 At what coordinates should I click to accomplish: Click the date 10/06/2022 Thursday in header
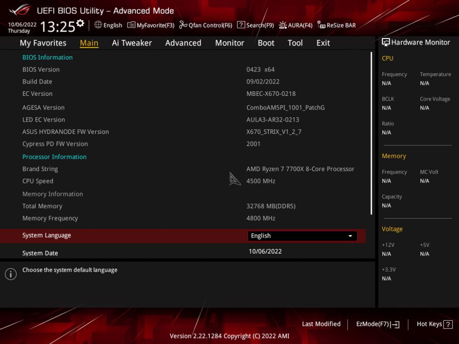point(22,28)
